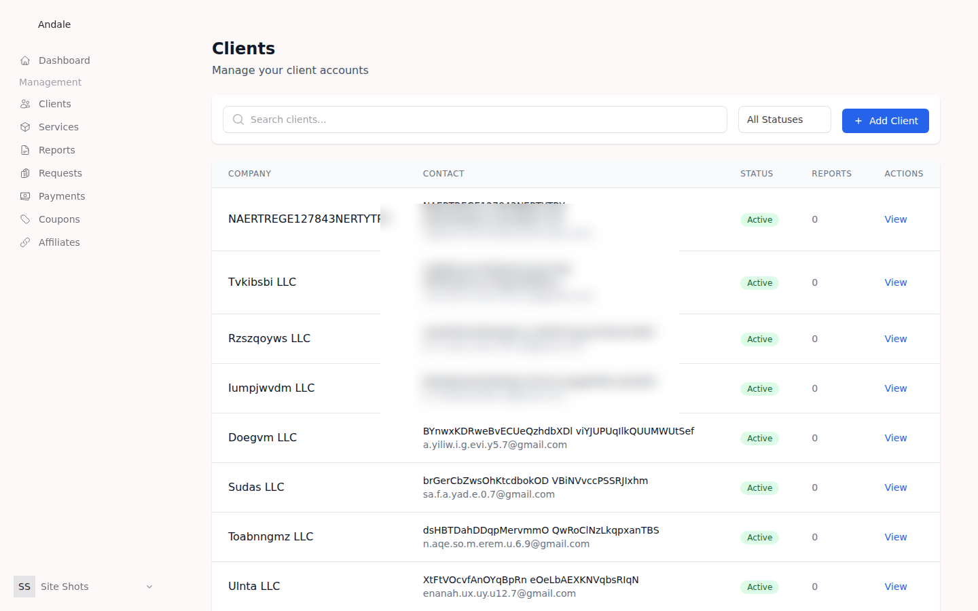Open the Reports menu item
Image resolution: width=978 pixels, height=611 pixels.
click(x=87, y=150)
